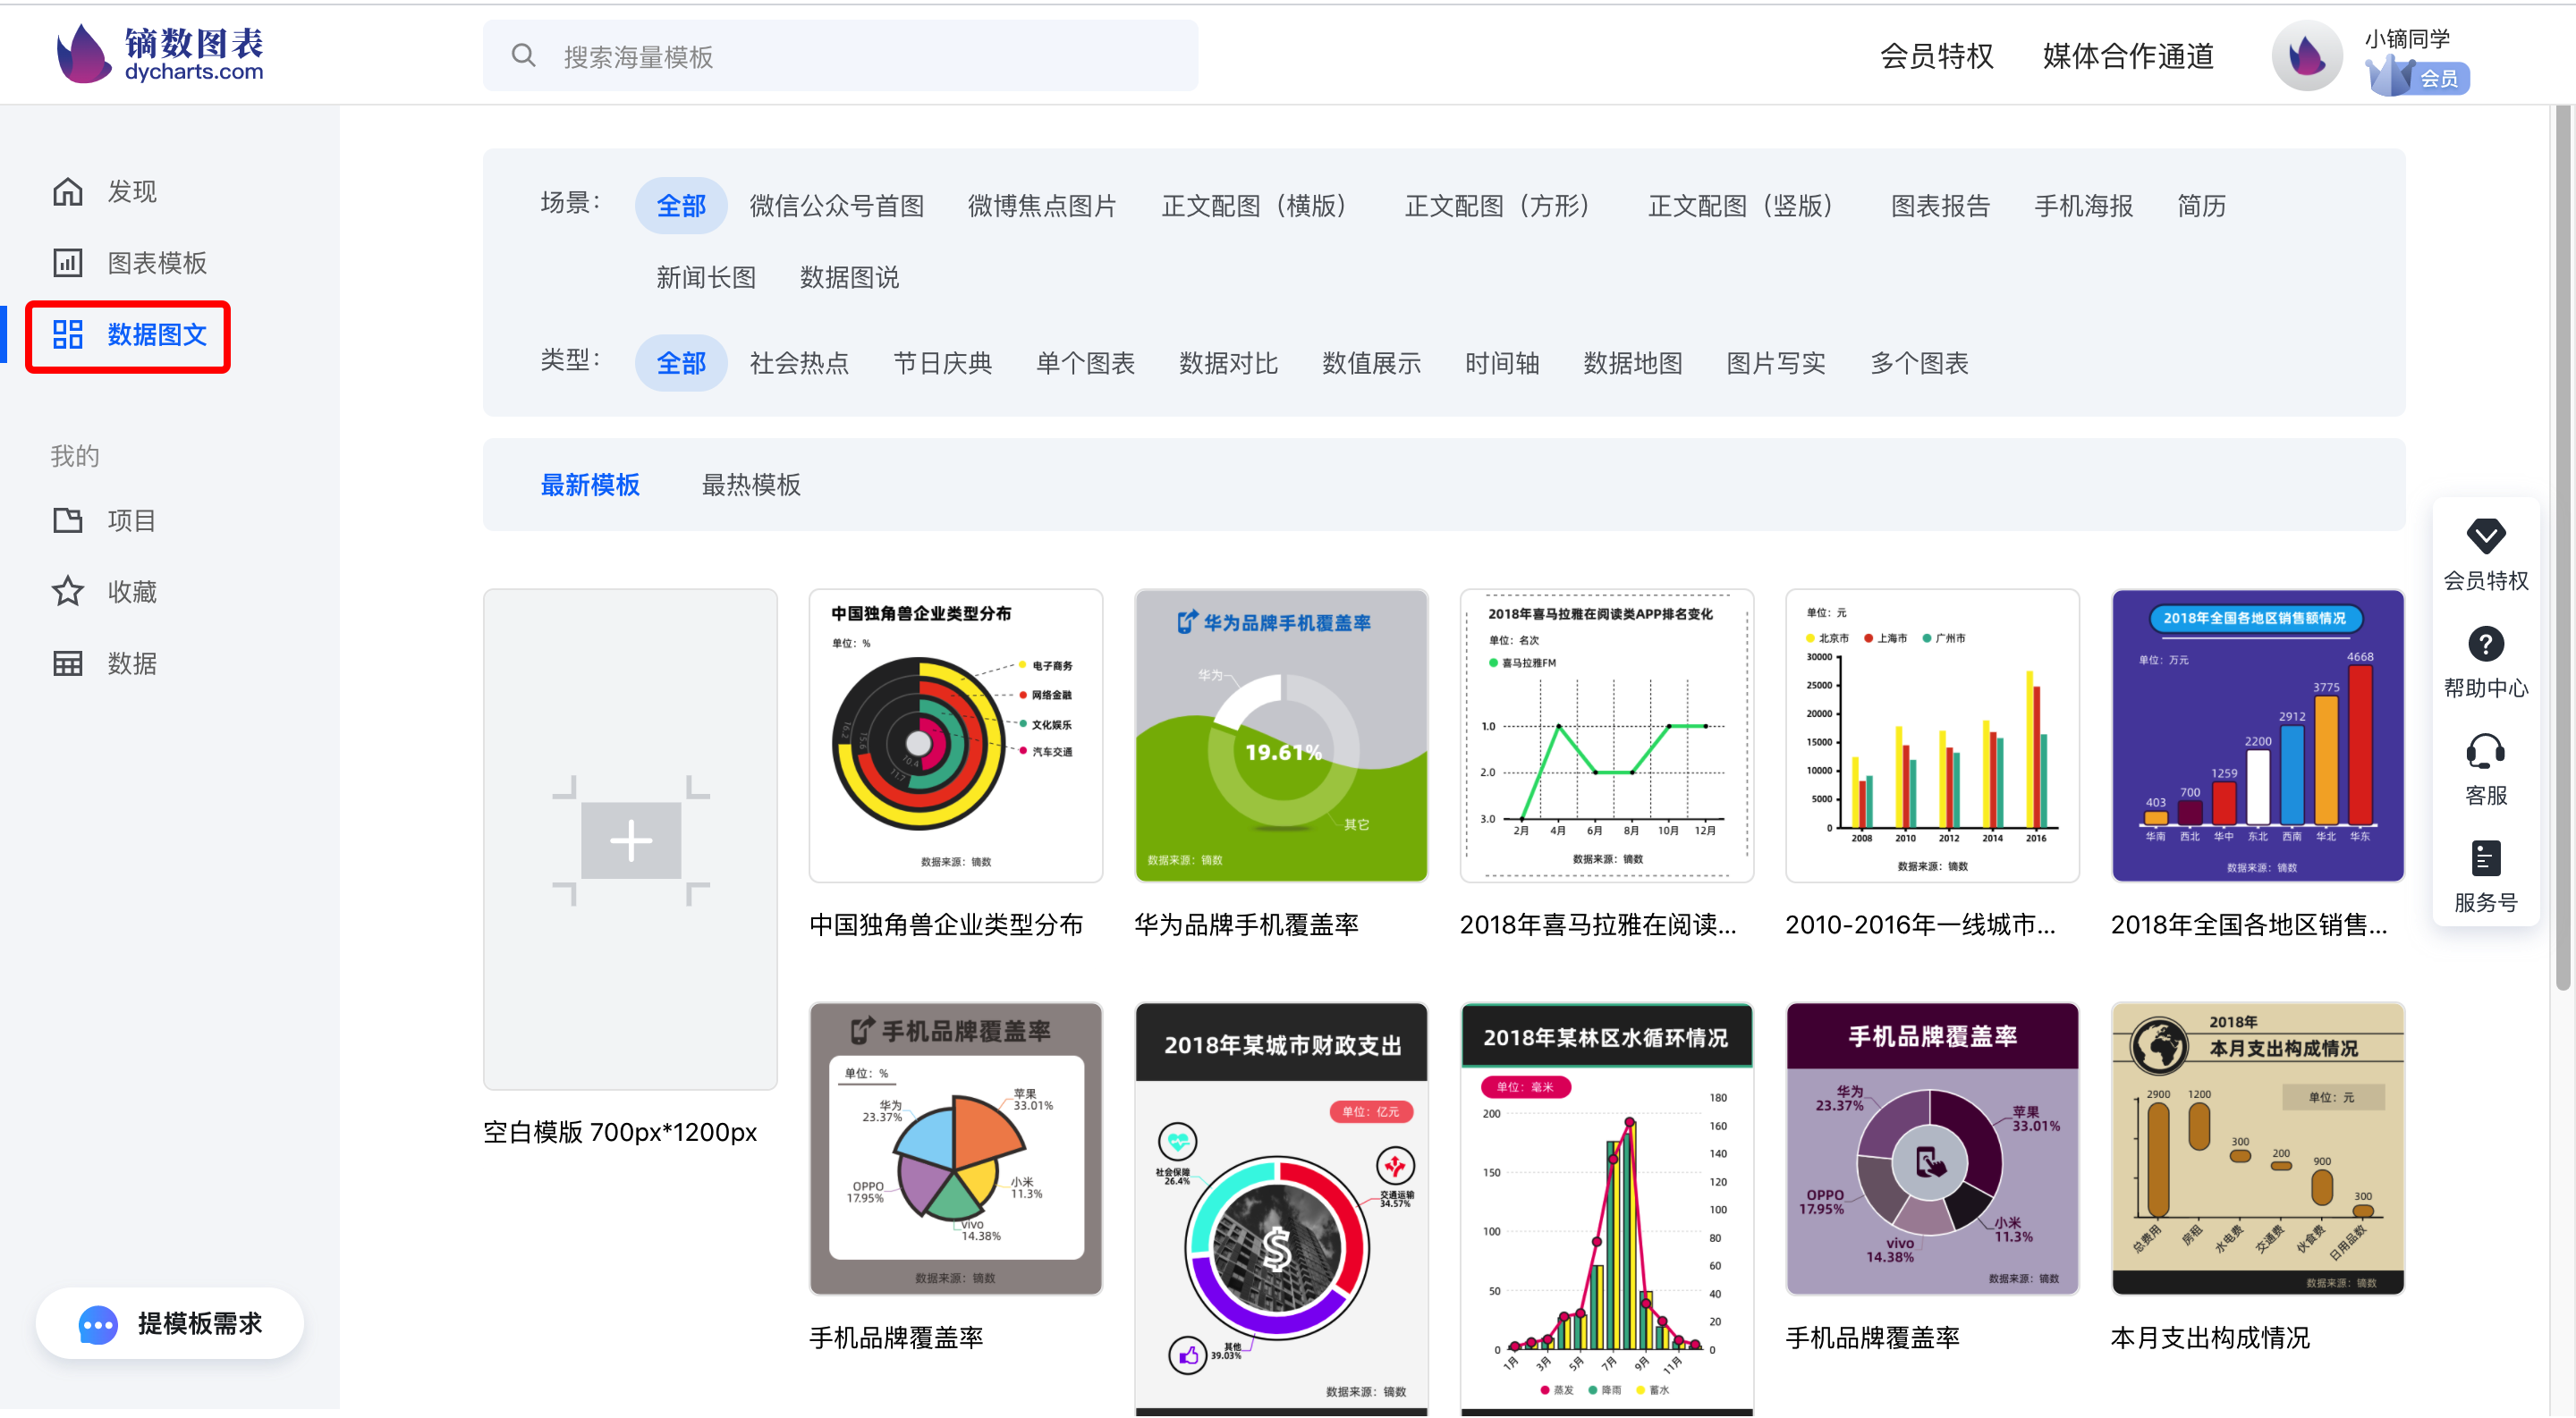This screenshot has height=1418, width=2576.
Task: Filter type by 数据地图
Action: [1633, 364]
